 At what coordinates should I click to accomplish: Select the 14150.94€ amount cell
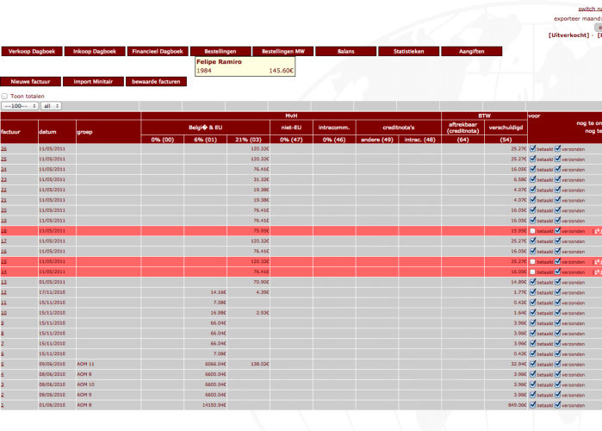pos(205,405)
